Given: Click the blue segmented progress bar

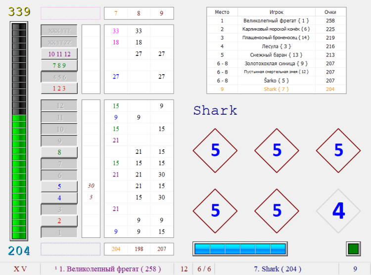Looking at the screenshot, I should pos(240,249).
